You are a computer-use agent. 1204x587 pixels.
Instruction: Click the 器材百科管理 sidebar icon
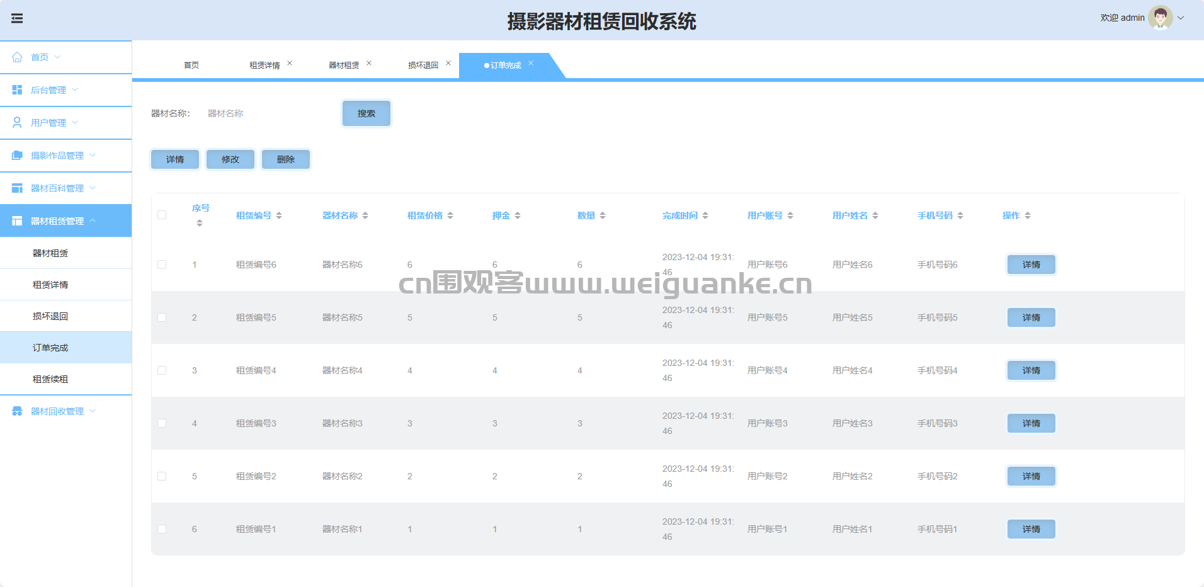pos(17,188)
